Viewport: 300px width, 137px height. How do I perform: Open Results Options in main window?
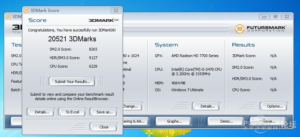point(275,106)
